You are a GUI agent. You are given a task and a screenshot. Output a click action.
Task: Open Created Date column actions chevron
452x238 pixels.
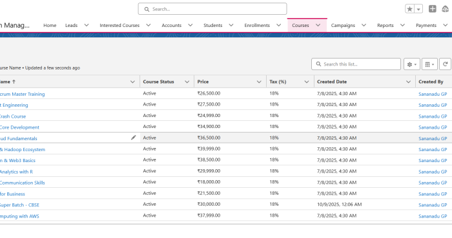tap(408, 82)
